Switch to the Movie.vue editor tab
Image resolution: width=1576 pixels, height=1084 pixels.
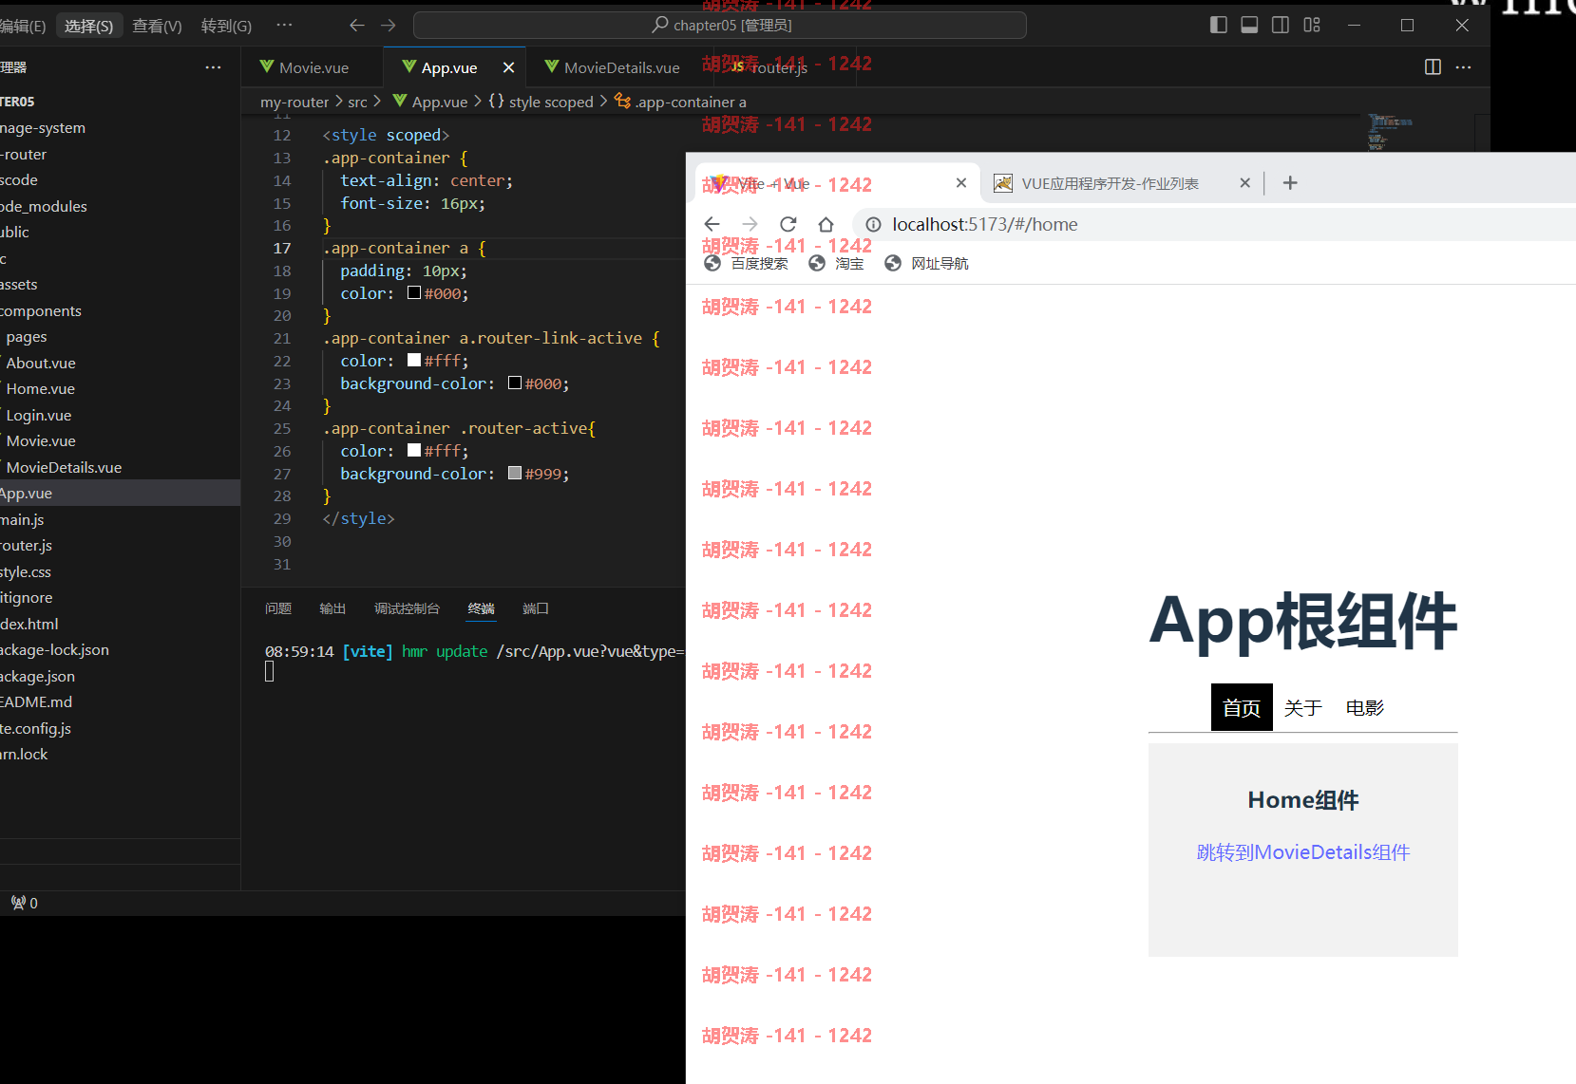(313, 67)
